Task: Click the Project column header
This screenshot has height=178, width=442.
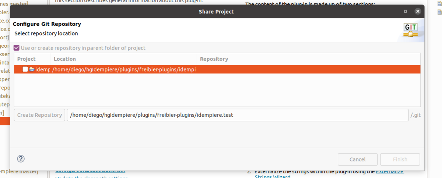Action: (27, 59)
